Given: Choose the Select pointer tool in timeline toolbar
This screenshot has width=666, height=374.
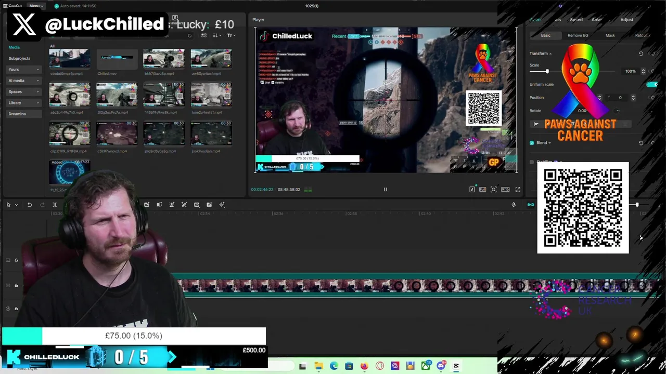Looking at the screenshot, I should pos(8,205).
